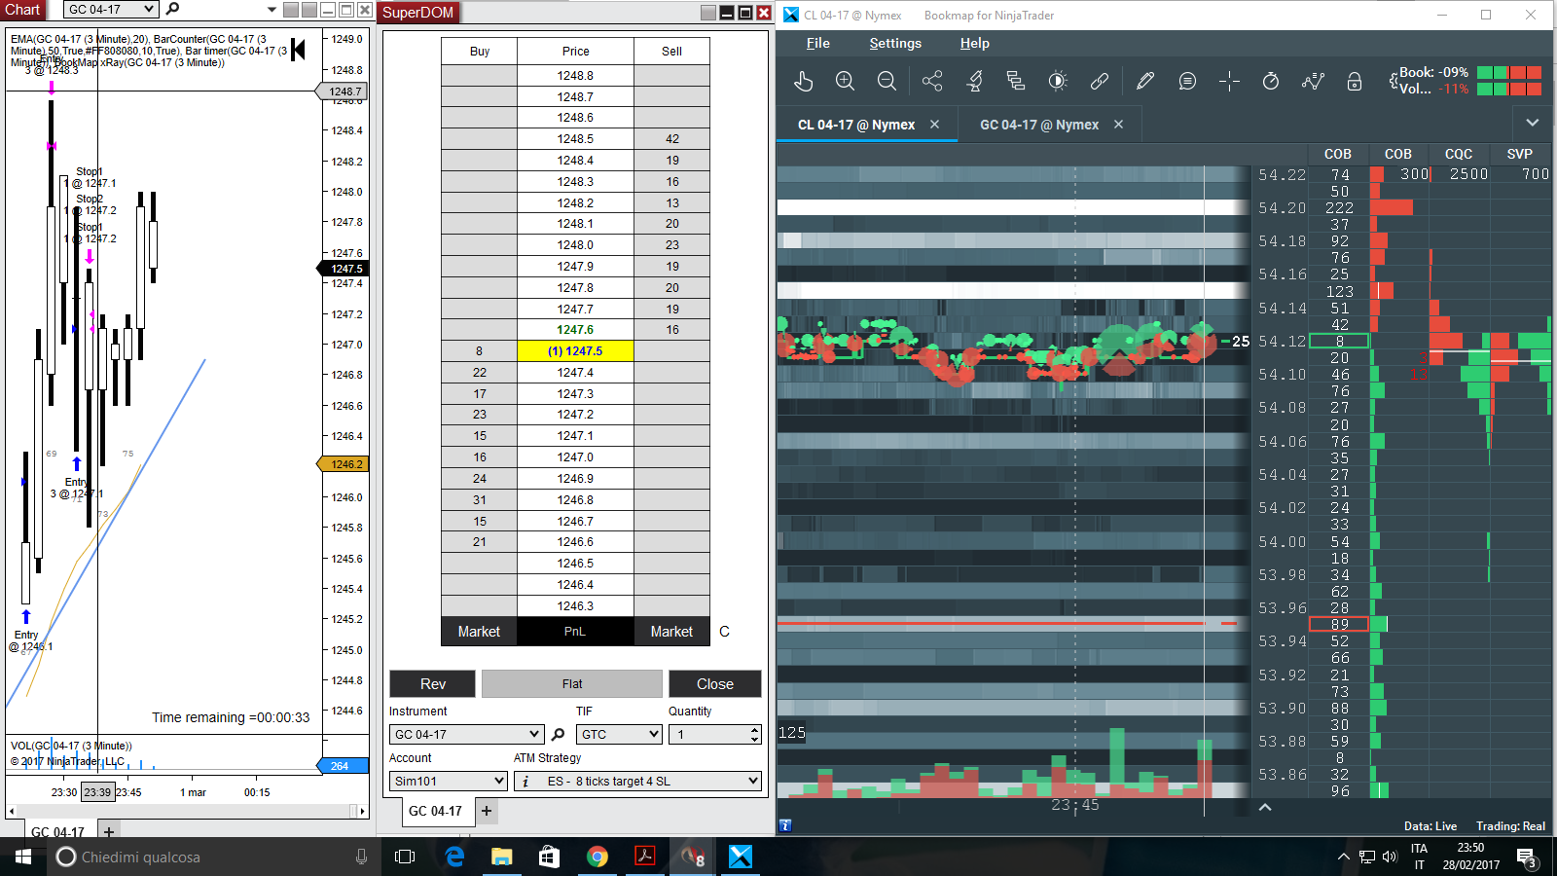Click the Volume imbalance color bar
Screen dimensions: 1557x876
(1509, 90)
